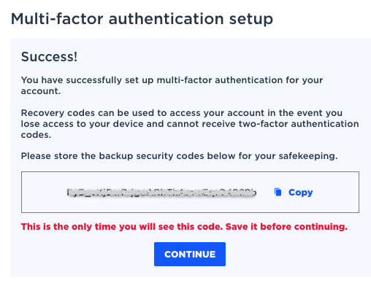Viewport: 371px width, 283px height.
Task: Click the 'You have successfully set up' paragraph
Action: (x=172, y=85)
